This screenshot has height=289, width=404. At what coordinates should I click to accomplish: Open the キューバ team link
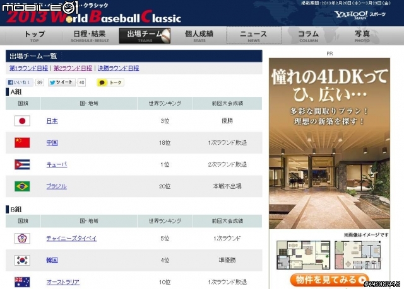coord(57,164)
